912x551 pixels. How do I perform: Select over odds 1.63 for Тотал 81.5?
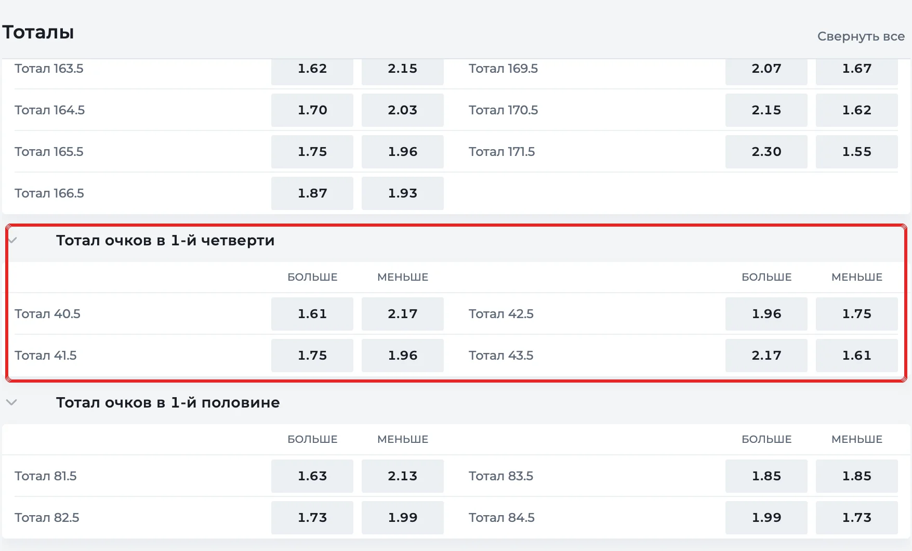[x=312, y=476]
